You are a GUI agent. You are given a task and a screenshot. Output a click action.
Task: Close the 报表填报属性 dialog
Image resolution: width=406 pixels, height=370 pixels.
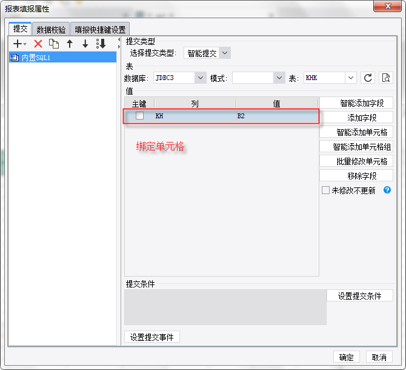tap(387, 5)
